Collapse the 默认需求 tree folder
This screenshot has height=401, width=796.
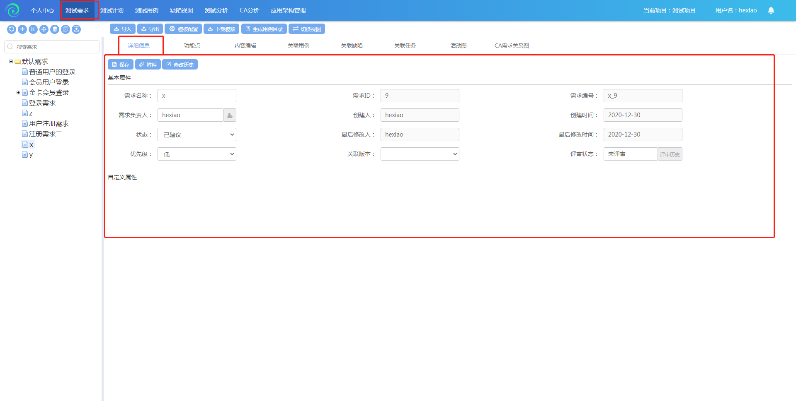tap(11, 62)
